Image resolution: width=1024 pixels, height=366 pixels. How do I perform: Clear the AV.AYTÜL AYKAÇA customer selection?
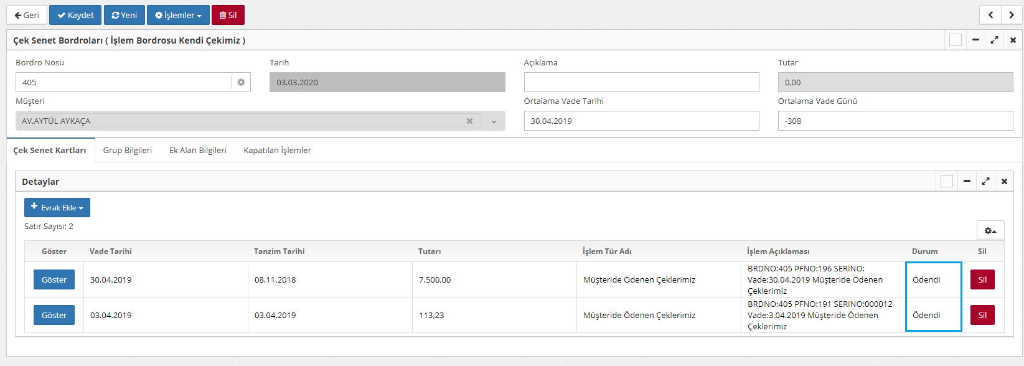(x=469, y=121)
